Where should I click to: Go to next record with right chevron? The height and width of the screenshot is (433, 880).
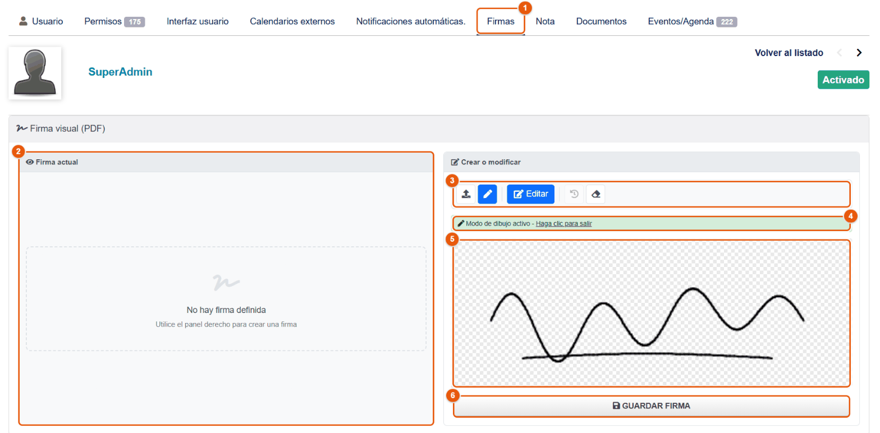tap(859, 53)
